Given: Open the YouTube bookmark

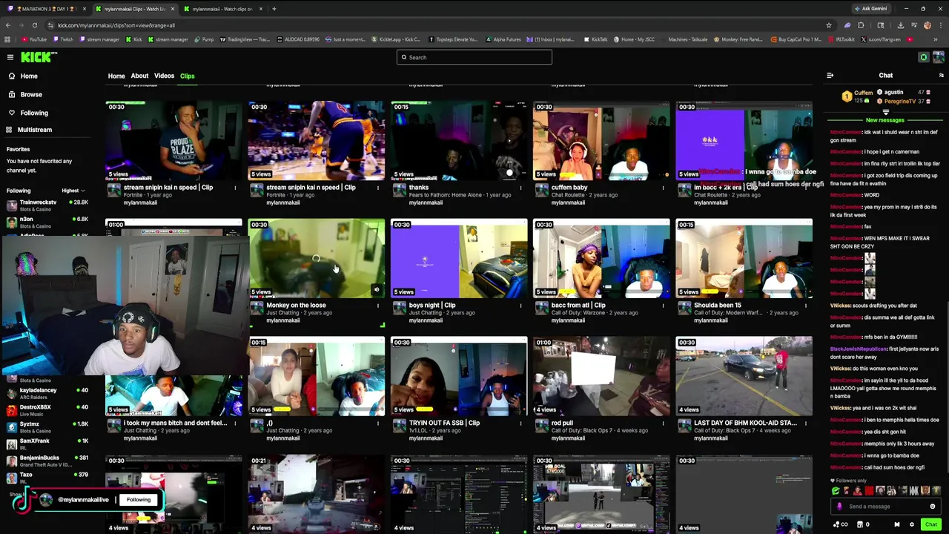Looking at the screenshot, I should [34, 39].
